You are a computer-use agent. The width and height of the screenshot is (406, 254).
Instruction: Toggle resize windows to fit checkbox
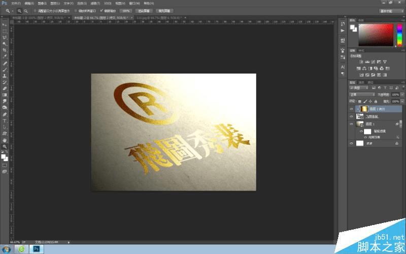click(x=35, y=11)
